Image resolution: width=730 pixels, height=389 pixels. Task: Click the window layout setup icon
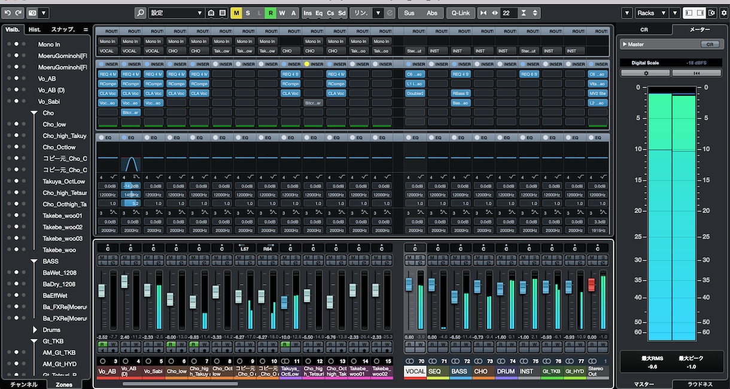[711, 13]
